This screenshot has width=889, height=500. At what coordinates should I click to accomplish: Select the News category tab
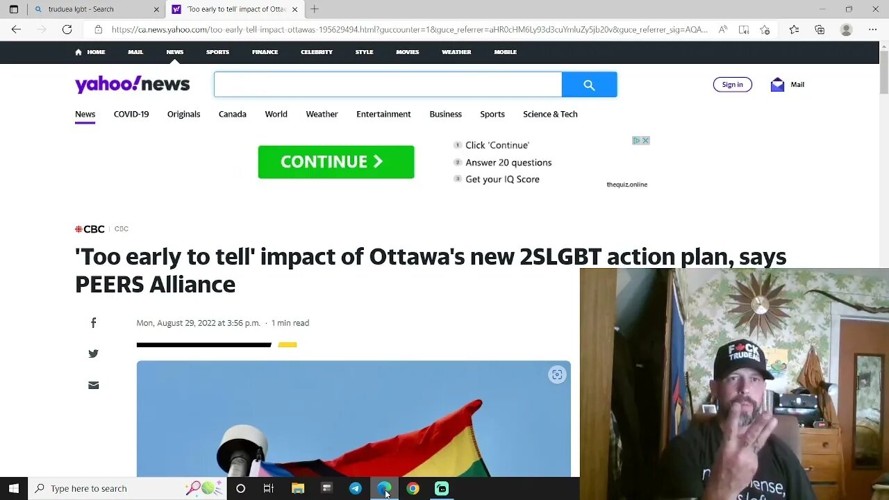(x=85, y=114)
